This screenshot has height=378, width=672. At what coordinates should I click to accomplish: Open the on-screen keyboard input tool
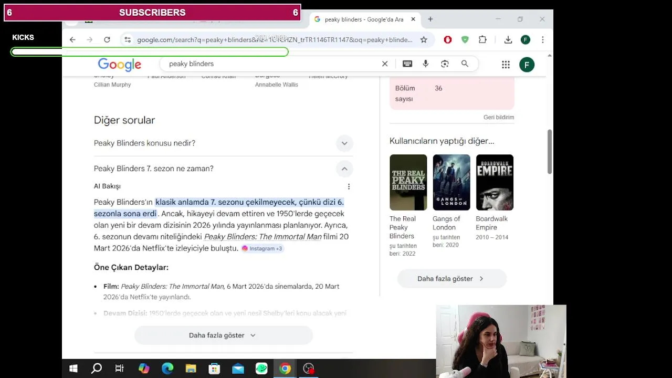(407, 64)
